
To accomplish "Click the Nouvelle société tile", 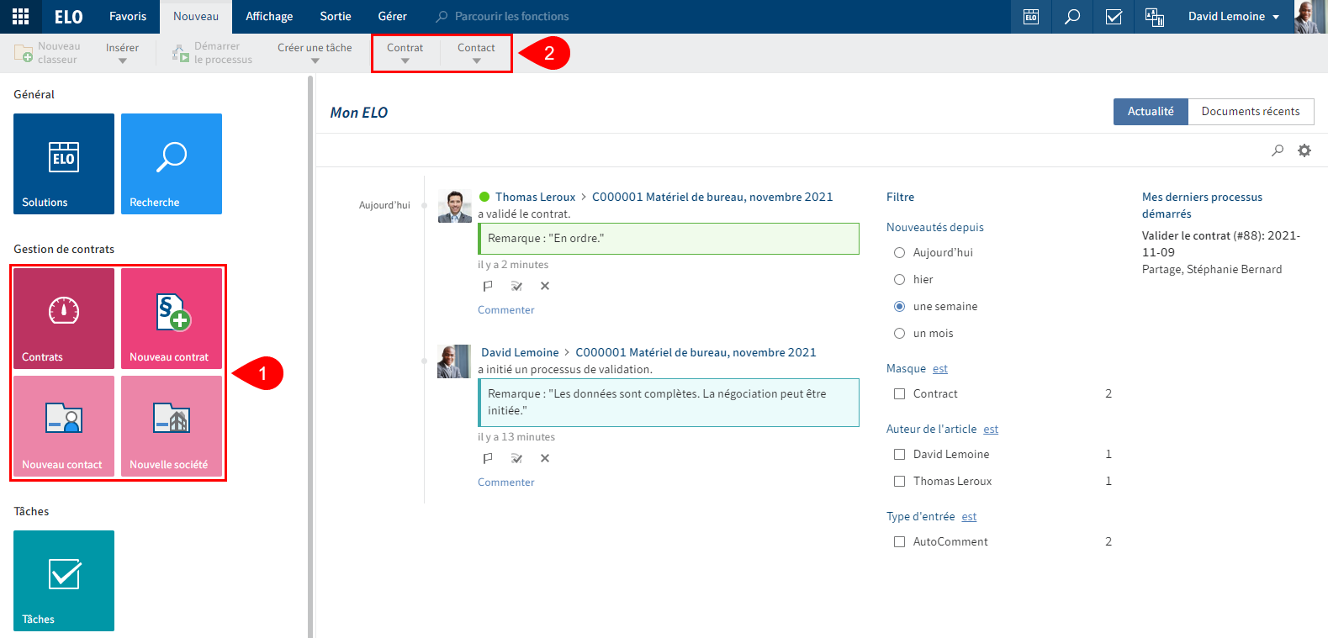I will pos(172,426).
